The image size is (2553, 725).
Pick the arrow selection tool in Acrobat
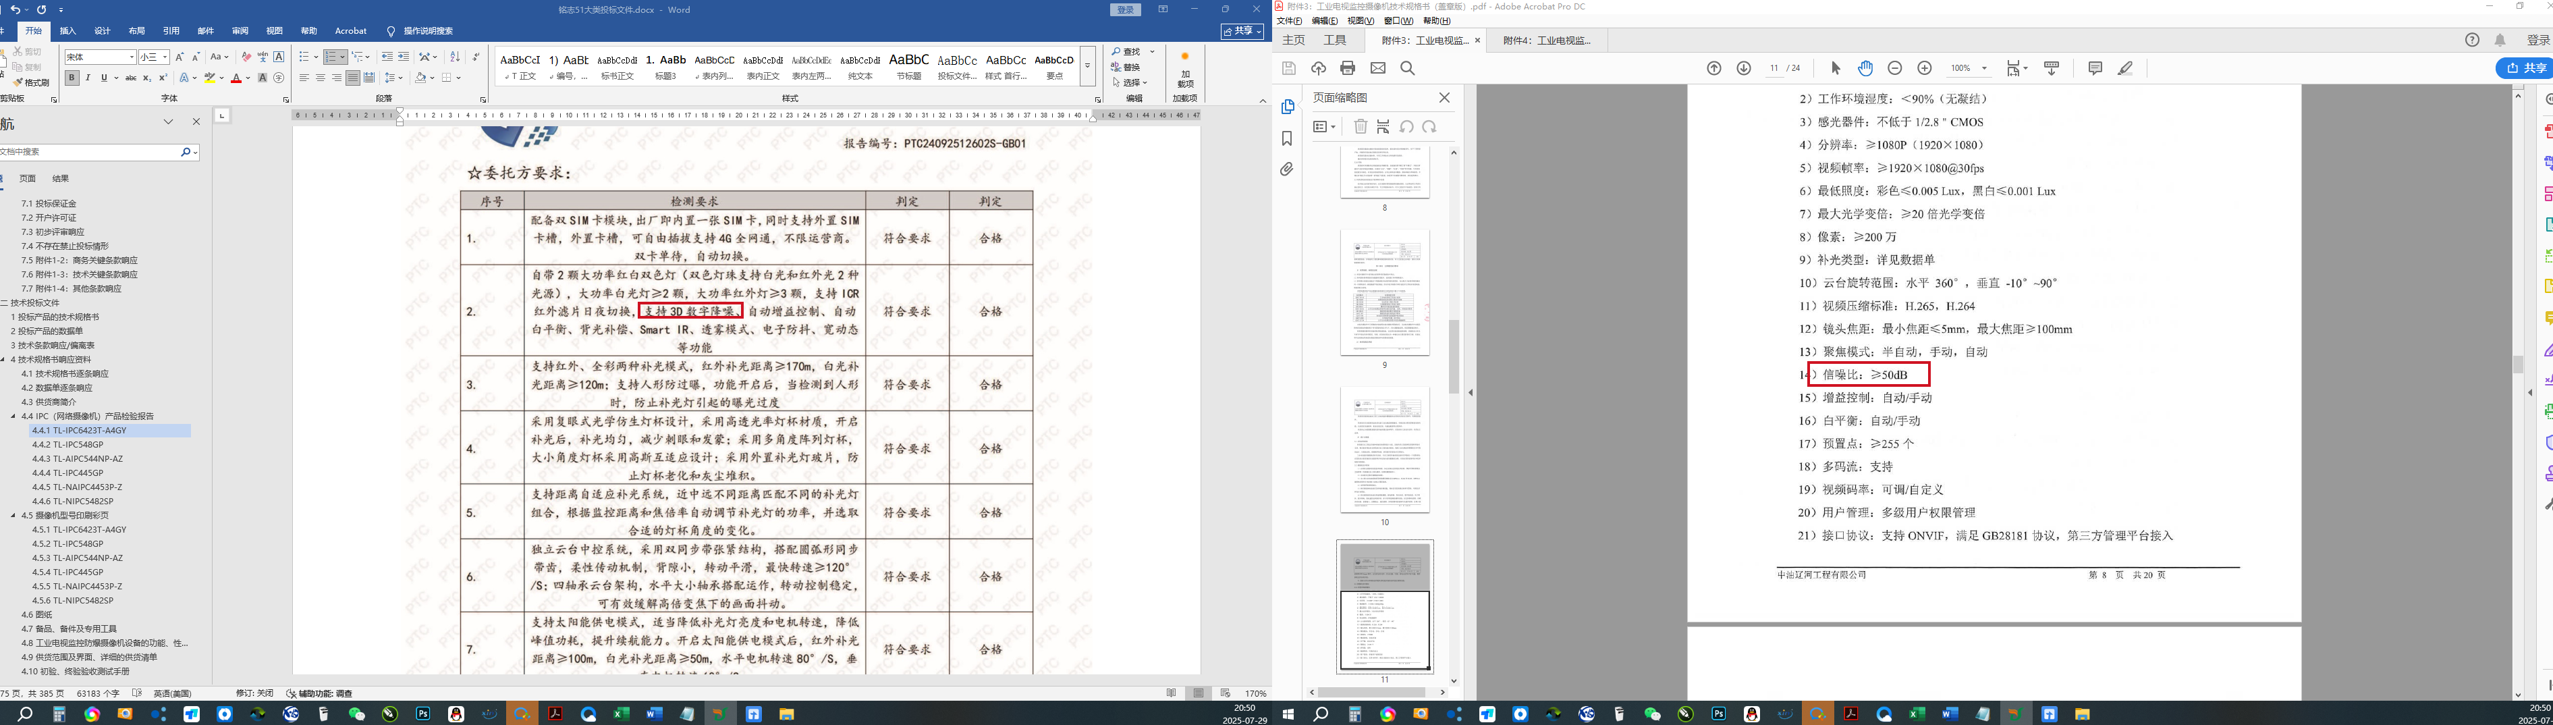click(x=1836, y=68)
